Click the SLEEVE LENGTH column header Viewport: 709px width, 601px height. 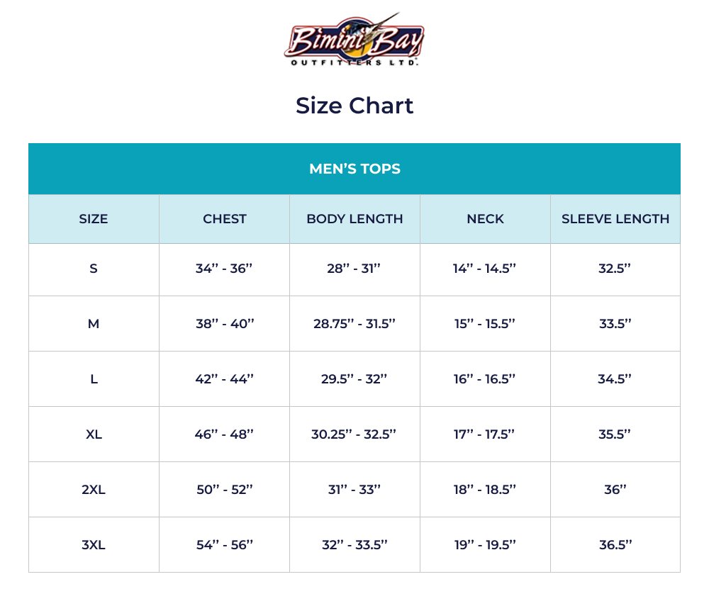click(x=615, y=219)
